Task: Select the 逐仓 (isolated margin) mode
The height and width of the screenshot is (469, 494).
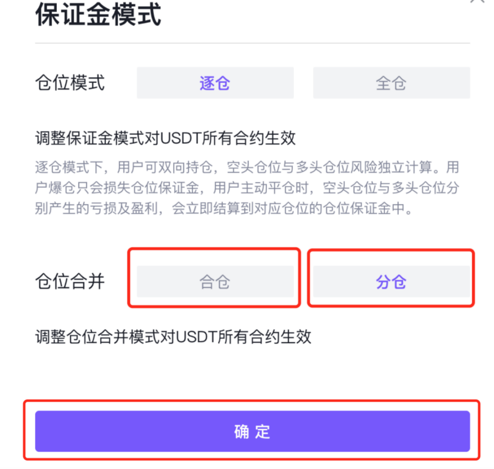Action: coord(215,83)
